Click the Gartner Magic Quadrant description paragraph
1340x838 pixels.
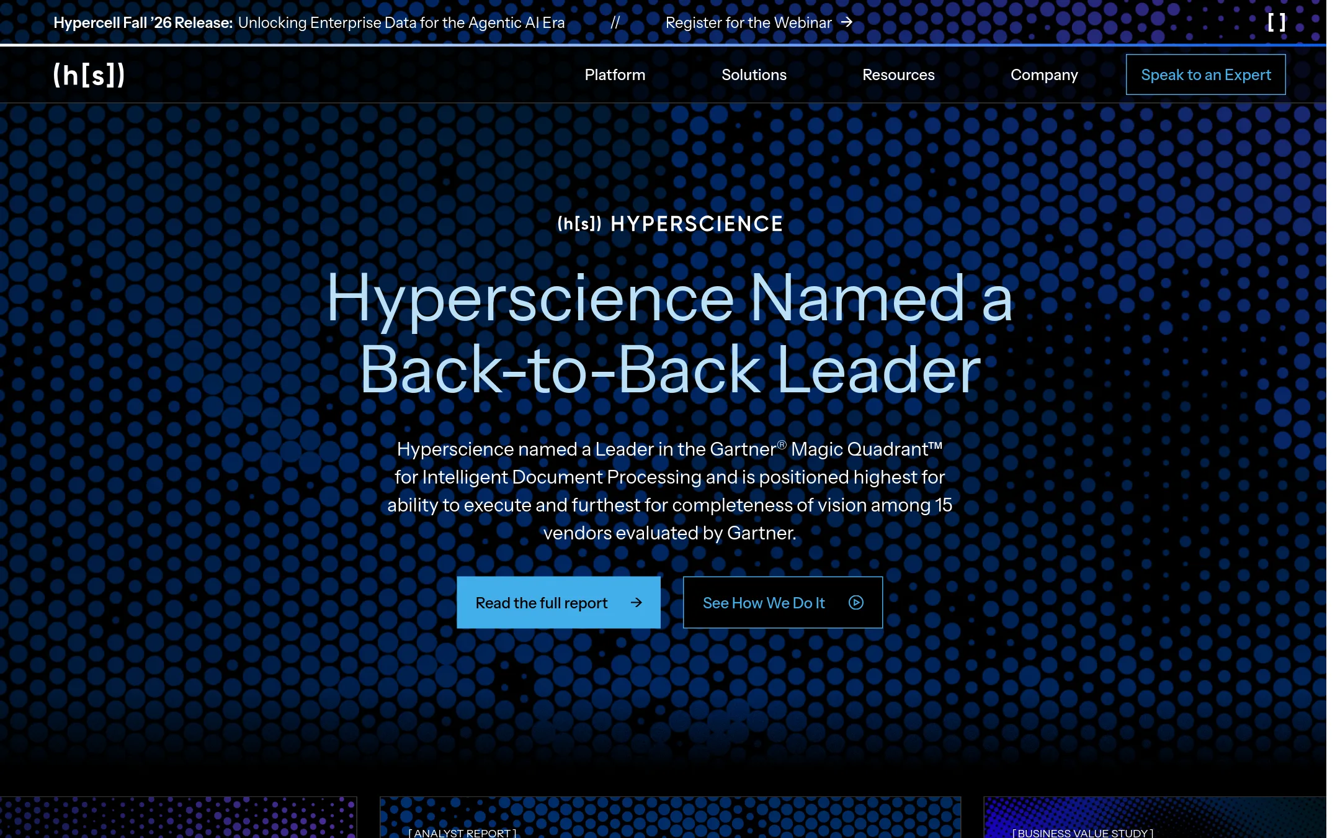pos(670,491)
